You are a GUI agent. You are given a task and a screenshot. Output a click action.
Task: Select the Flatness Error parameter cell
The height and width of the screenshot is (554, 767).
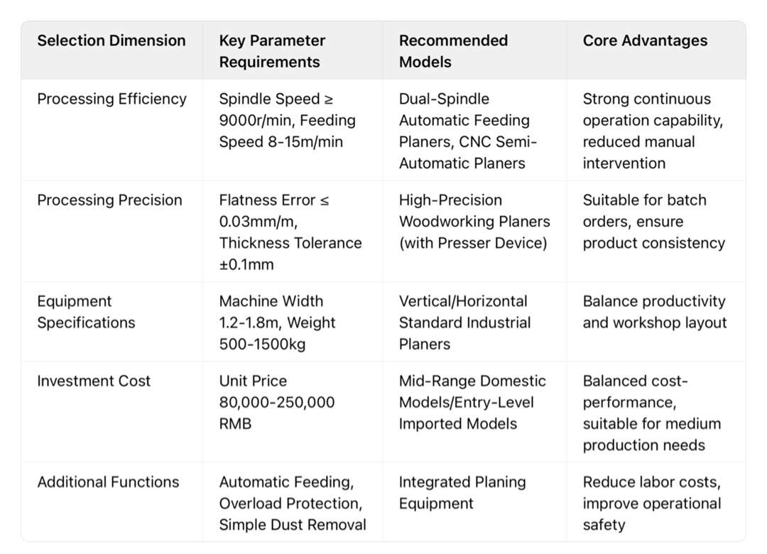pos(290,232)
